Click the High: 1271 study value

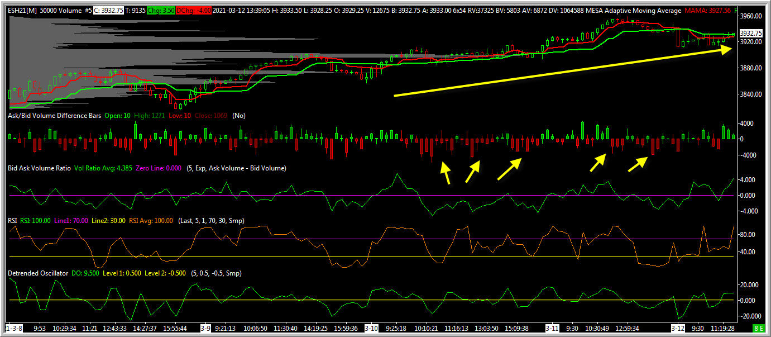149,116
